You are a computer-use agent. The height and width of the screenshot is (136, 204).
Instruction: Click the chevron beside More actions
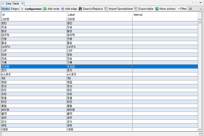tap(179, 9)
